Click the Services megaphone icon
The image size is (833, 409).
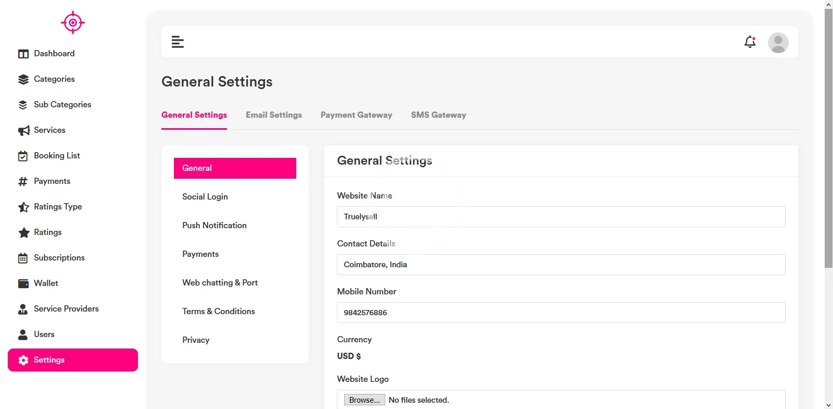pyautogui.click(x=23, y=130)
